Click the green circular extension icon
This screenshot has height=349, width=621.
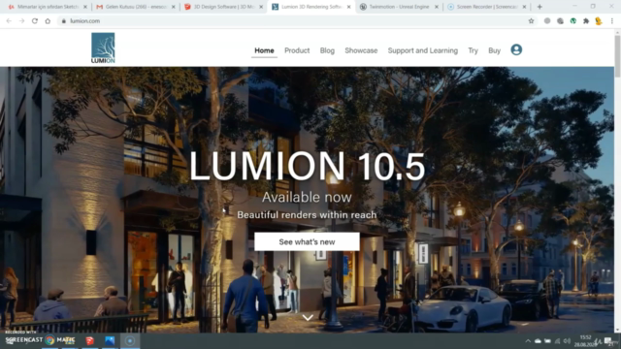pyautogui.click(x=573, y=21)
